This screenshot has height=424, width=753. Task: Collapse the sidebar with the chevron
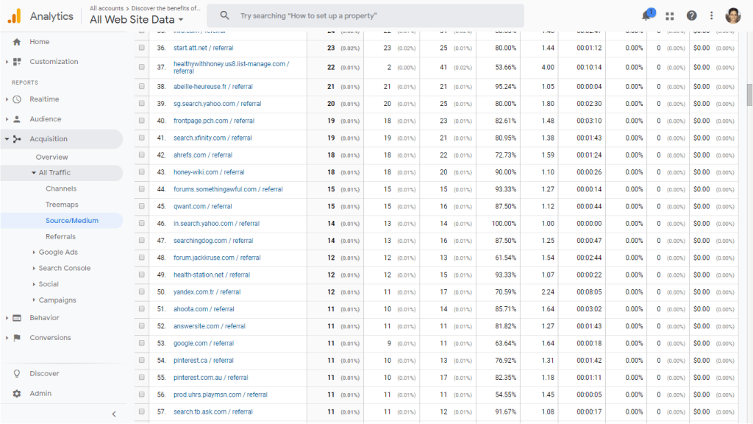114,414
